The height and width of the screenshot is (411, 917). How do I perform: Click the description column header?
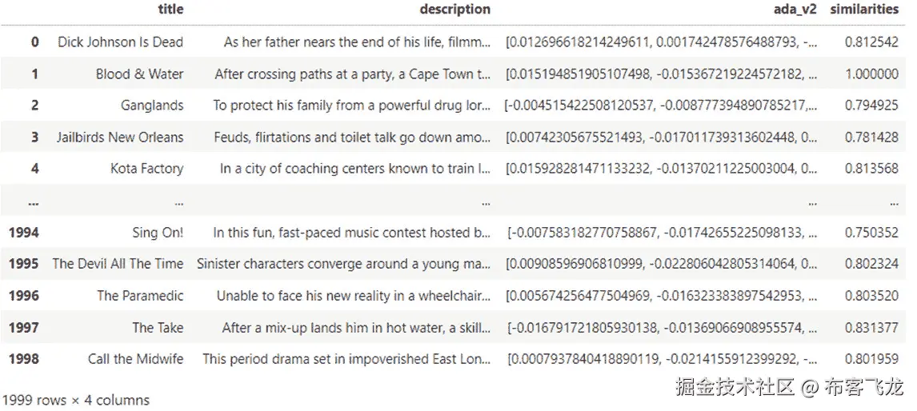[454, 10]
